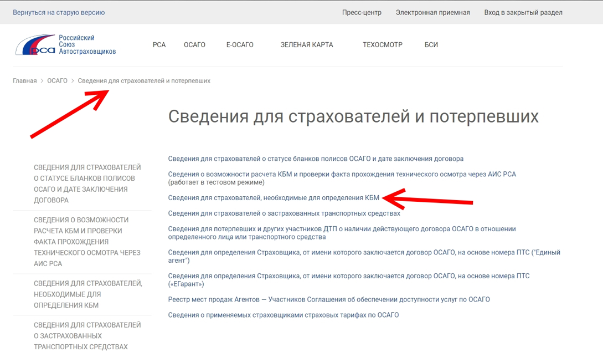
Task: Open link for Страховщик "Единый агент"
Action: click(x=364, y=256)
